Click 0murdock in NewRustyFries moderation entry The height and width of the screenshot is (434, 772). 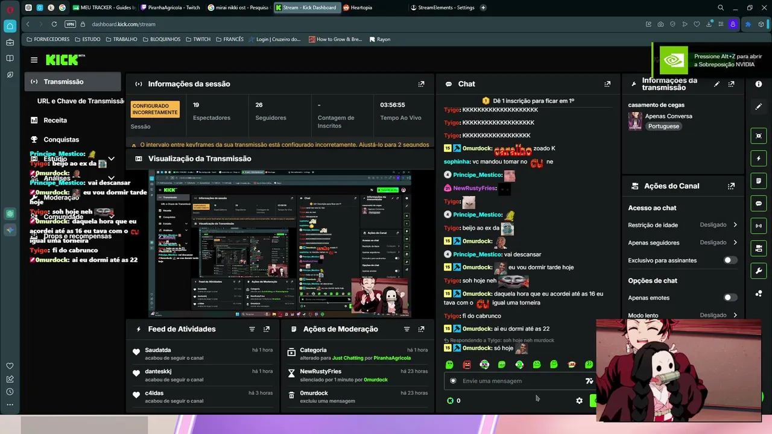click(375, 380)
